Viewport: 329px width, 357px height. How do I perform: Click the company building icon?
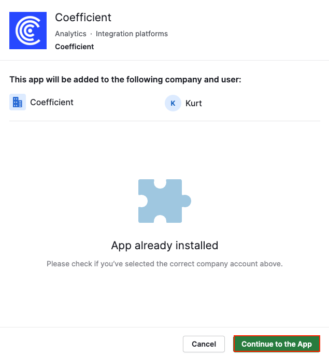[x=18, y=103]
